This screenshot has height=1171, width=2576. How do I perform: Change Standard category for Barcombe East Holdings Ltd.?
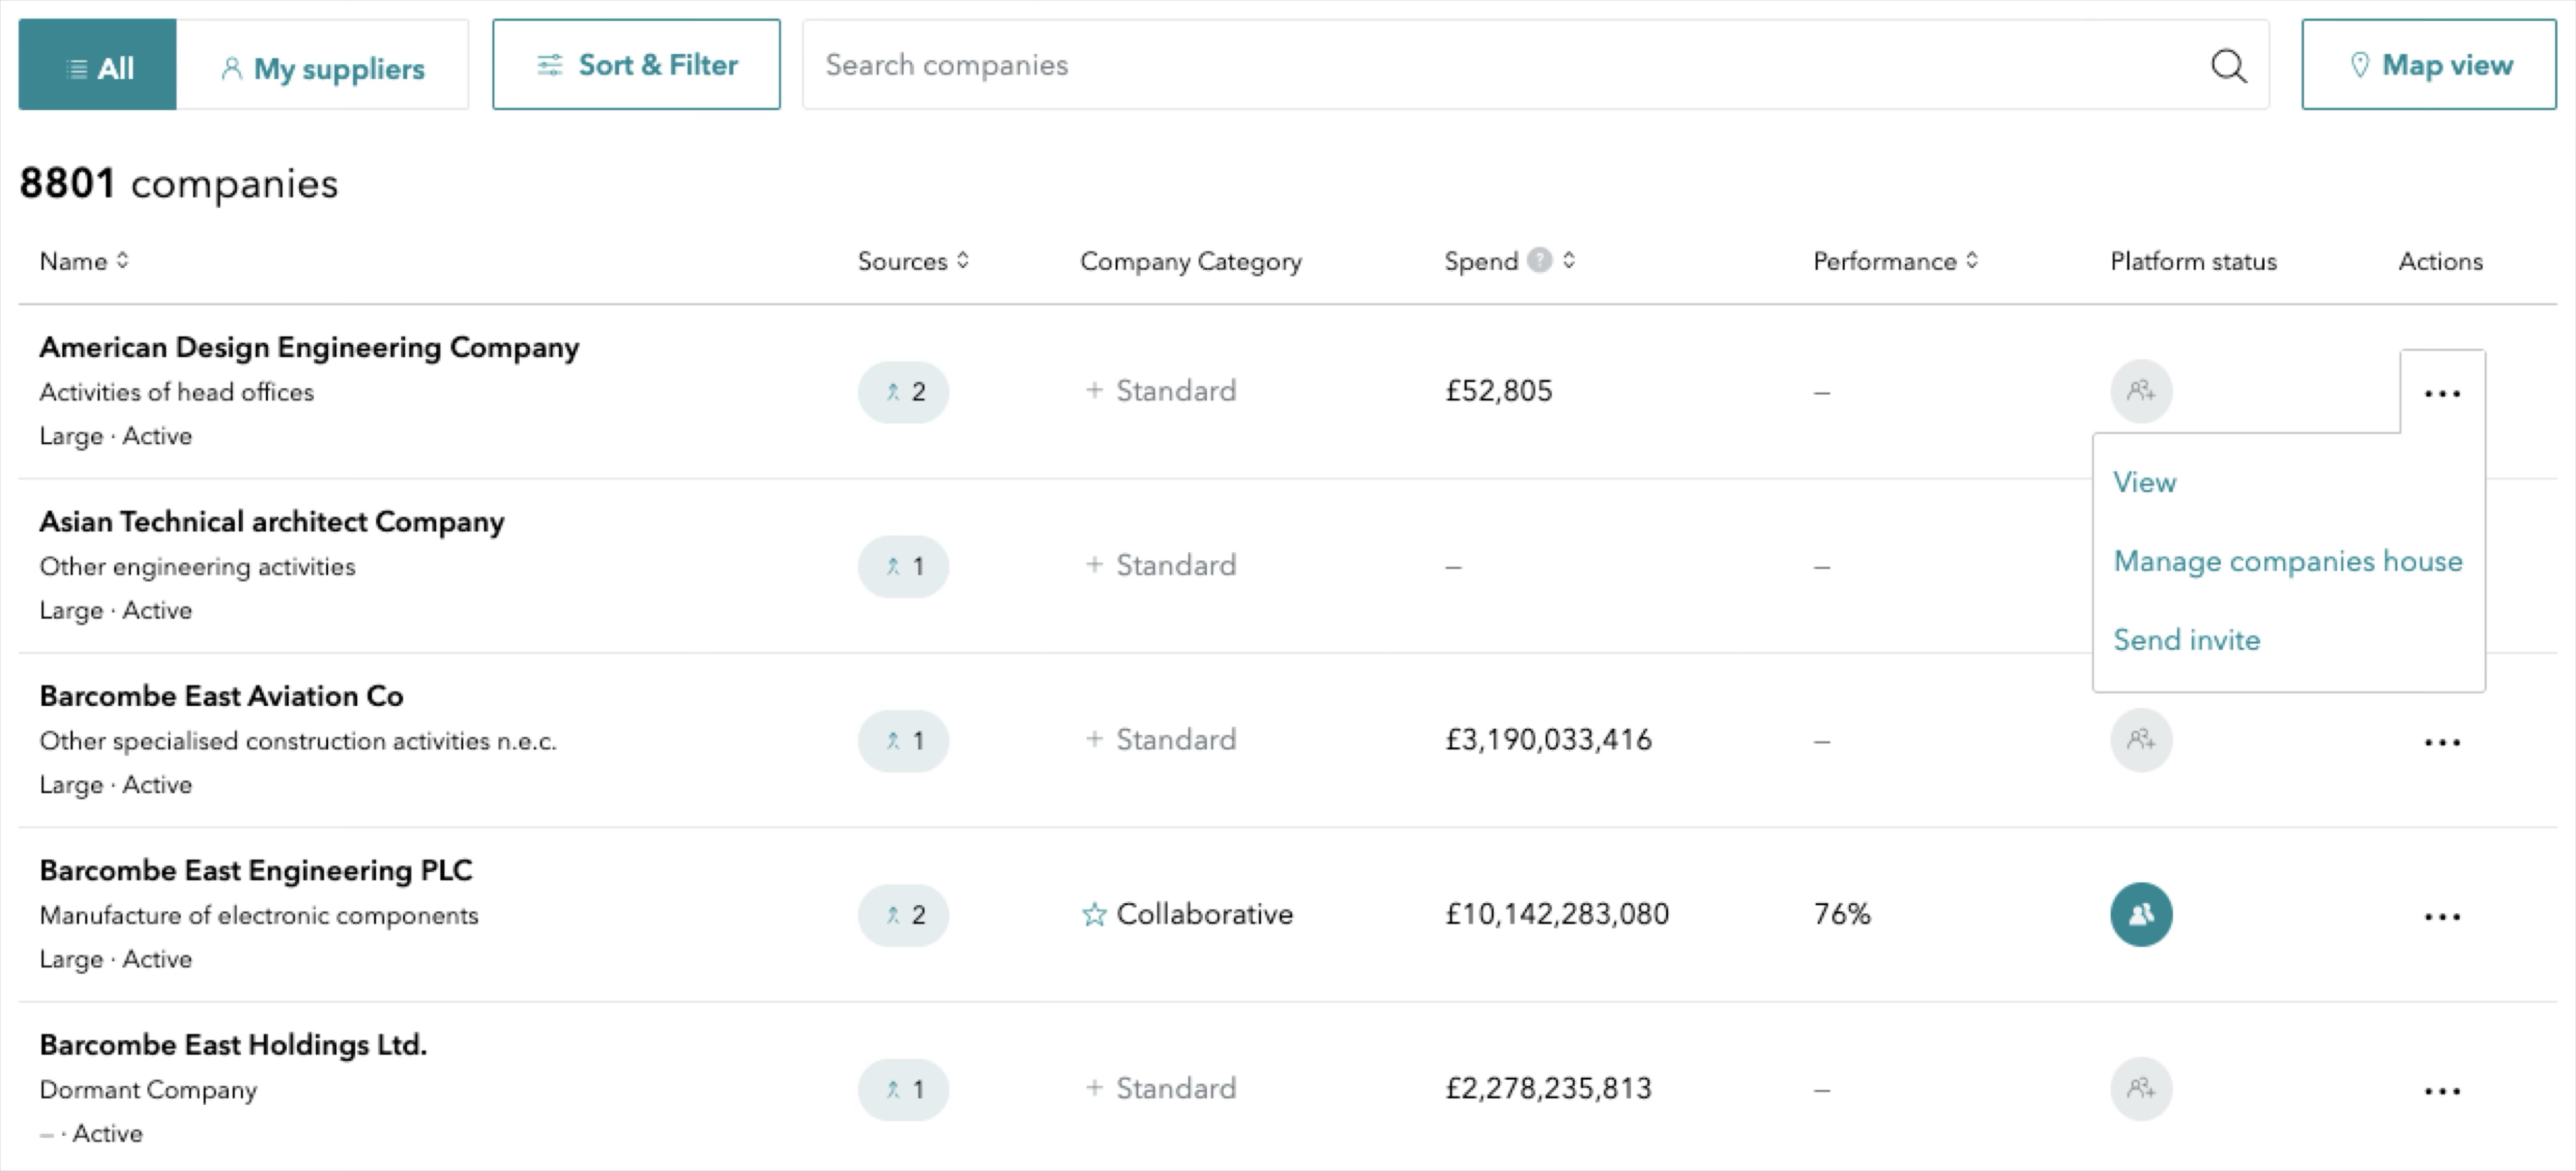tap(1160, 1088)
